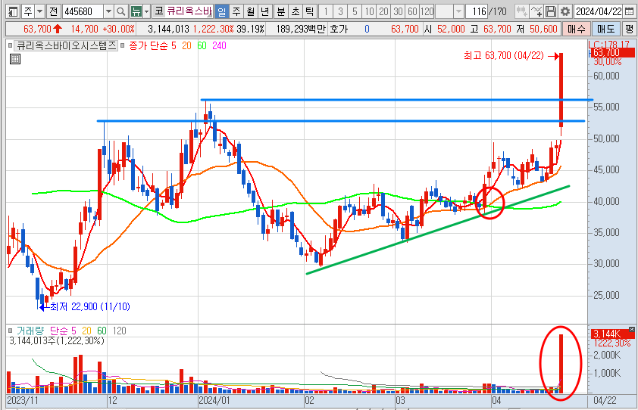Expand the dropdown beside the news icon
The width and height of the screenshot is (638, 410).
(146, 11)
